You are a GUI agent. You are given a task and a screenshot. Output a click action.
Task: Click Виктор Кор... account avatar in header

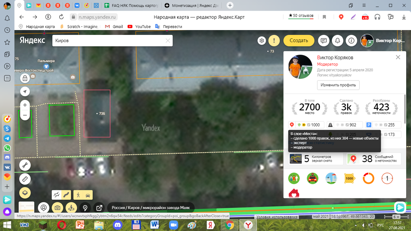(x=367, y=40)
